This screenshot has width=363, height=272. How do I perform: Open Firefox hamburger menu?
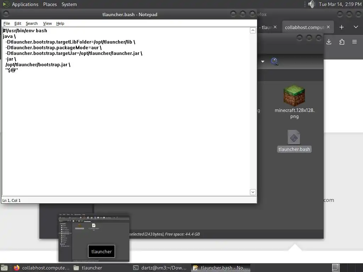point(354,42)
